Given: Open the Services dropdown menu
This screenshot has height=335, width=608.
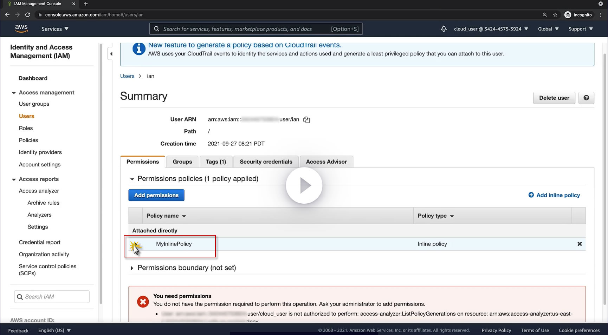Looking at the screenshot, I should pyautogui.click(x=55, y=29).
